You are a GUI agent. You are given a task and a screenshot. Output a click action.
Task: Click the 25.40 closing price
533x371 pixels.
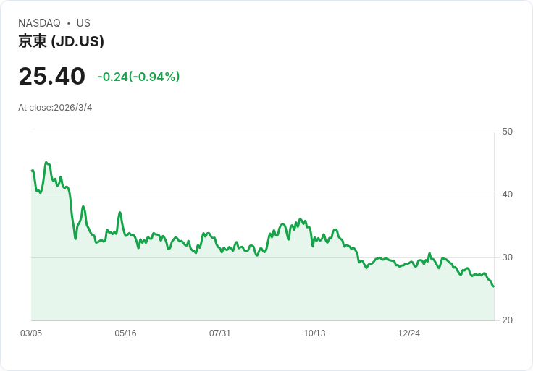[x=51, y=77]
